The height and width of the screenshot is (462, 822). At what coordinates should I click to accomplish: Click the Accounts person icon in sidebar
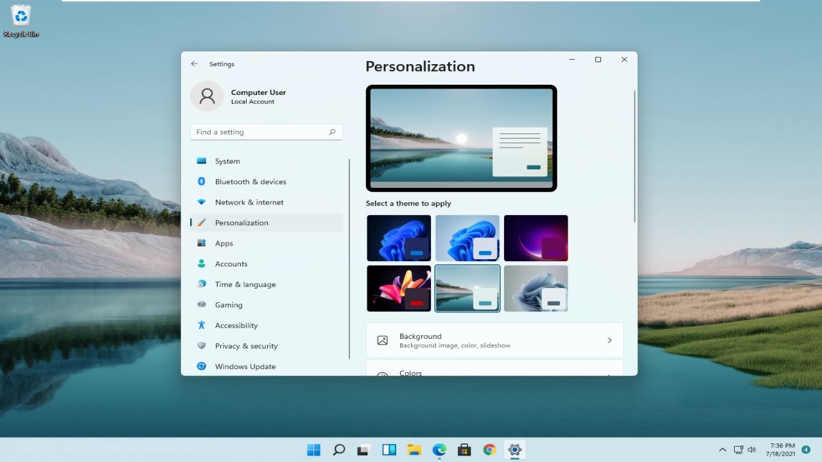202,264
